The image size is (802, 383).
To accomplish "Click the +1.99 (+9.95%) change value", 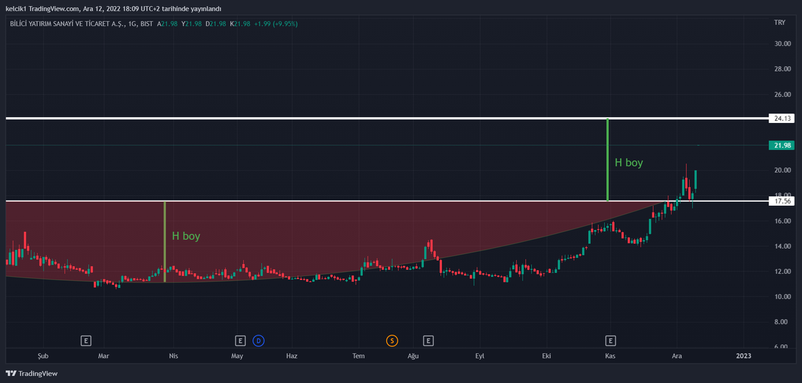I will pos(275,24).
